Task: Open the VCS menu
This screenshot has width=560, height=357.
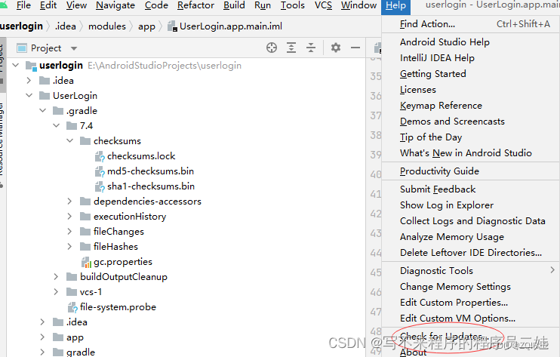Action: (323, 5)
